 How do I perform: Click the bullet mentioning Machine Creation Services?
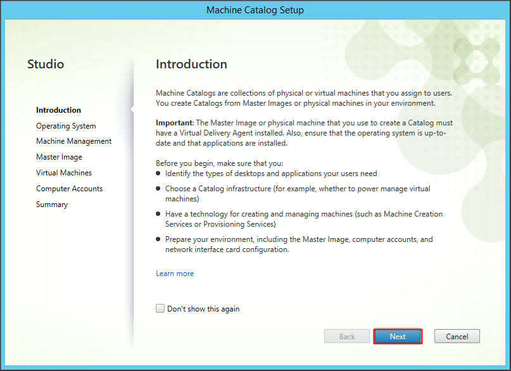click(x=304, y=219)
